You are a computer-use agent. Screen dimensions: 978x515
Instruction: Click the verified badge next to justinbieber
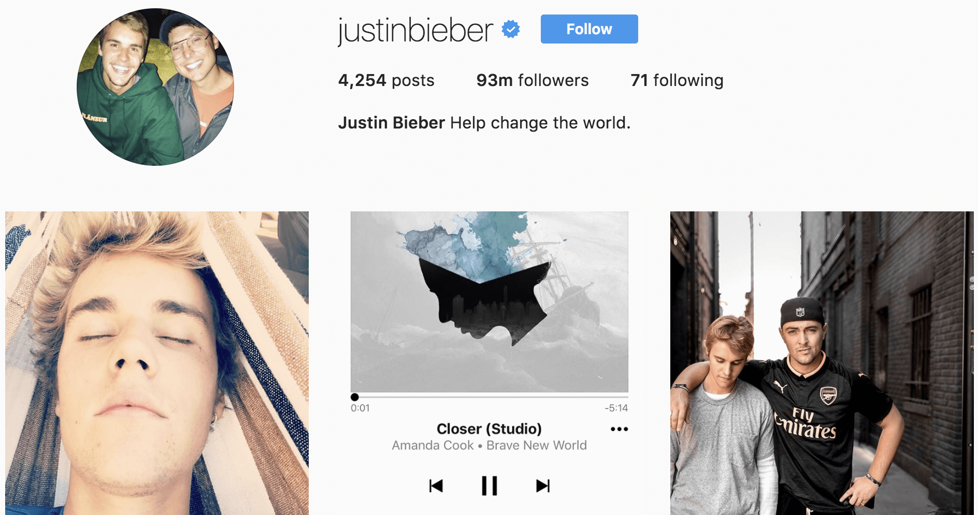pyautogui.click(x=511, y=30)
